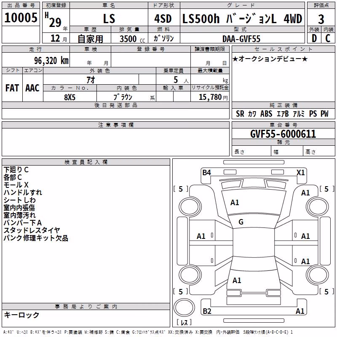Image resolution: width=337 pixels, height=337 pixels.
Task: Select the inspector note バンパー下A
Action: tap(23, 223)
